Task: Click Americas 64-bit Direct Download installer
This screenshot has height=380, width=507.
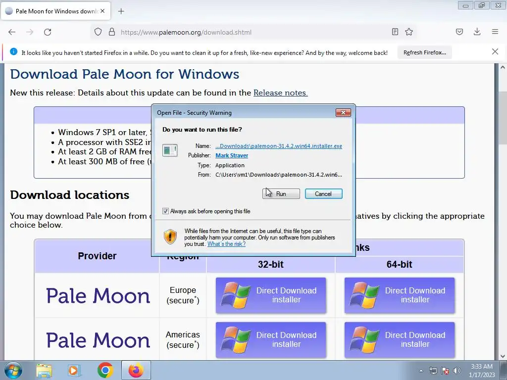Action: coord(400,340)
